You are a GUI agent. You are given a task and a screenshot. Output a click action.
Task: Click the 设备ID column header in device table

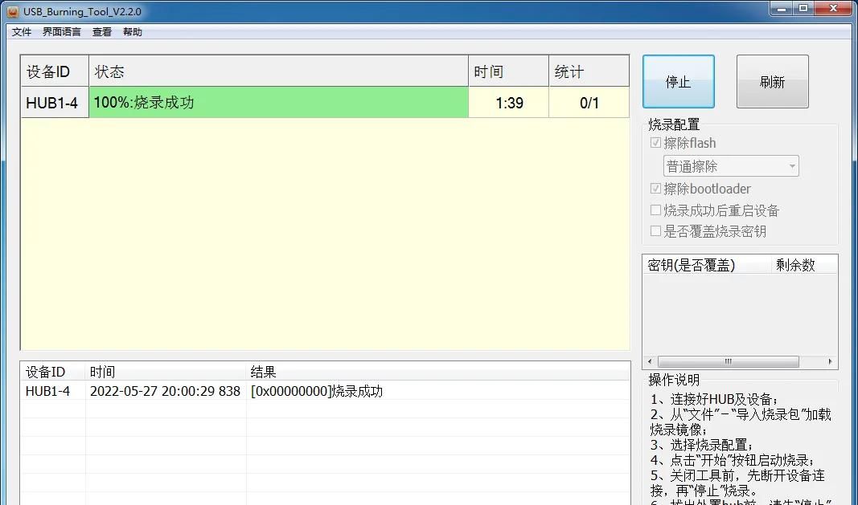(x=55, y=71)
